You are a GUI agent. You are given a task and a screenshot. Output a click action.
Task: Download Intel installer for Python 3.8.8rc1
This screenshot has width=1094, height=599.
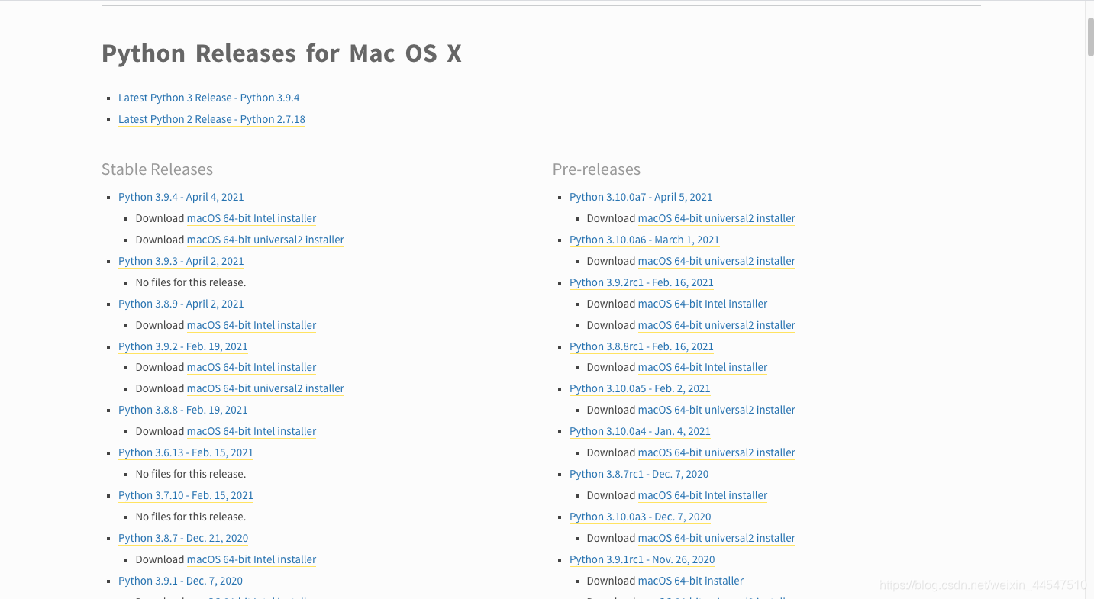[702, 367]
